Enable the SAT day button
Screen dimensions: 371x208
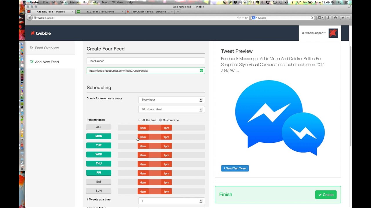click(x=99, y=182)
